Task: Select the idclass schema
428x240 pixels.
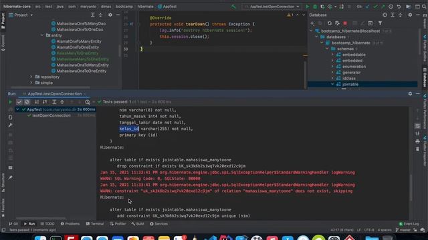Action: pos(349,79)
